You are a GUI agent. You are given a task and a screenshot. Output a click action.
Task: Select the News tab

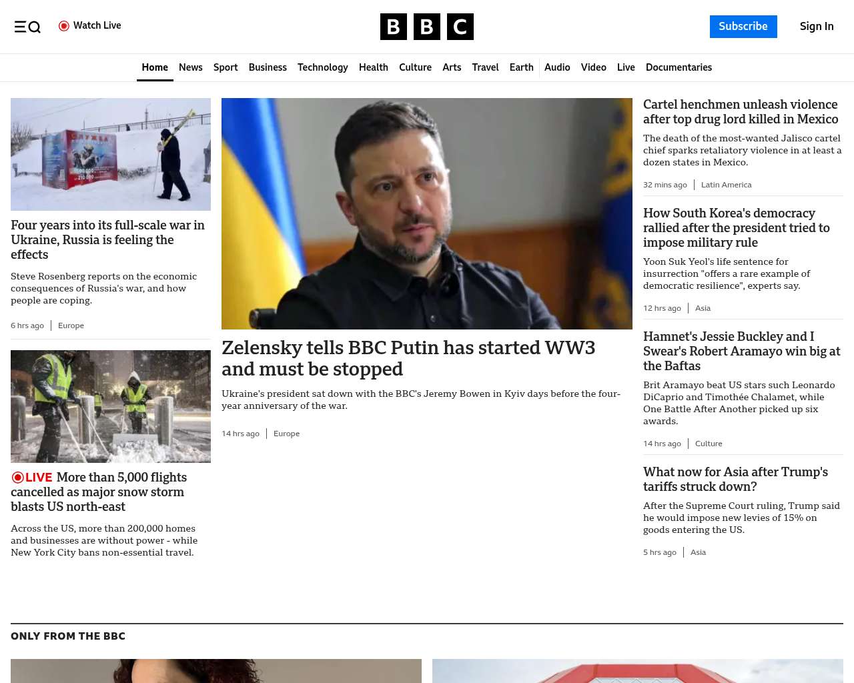point(190,67)
